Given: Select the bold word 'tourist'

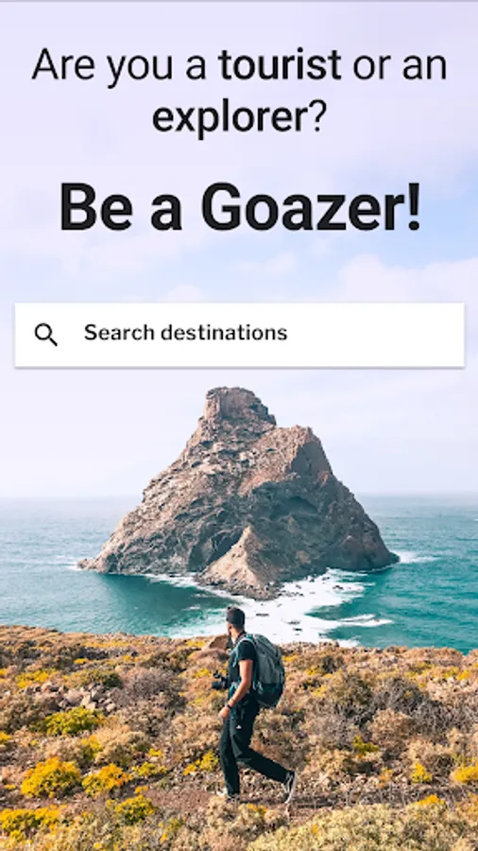Looking at the screenshot, I should coord(280,65).
